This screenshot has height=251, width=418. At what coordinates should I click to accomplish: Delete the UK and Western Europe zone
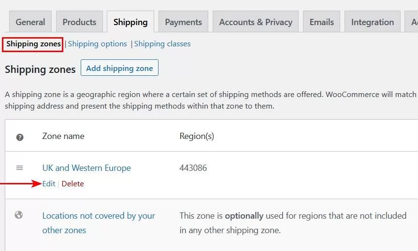(x=72, y=184)
